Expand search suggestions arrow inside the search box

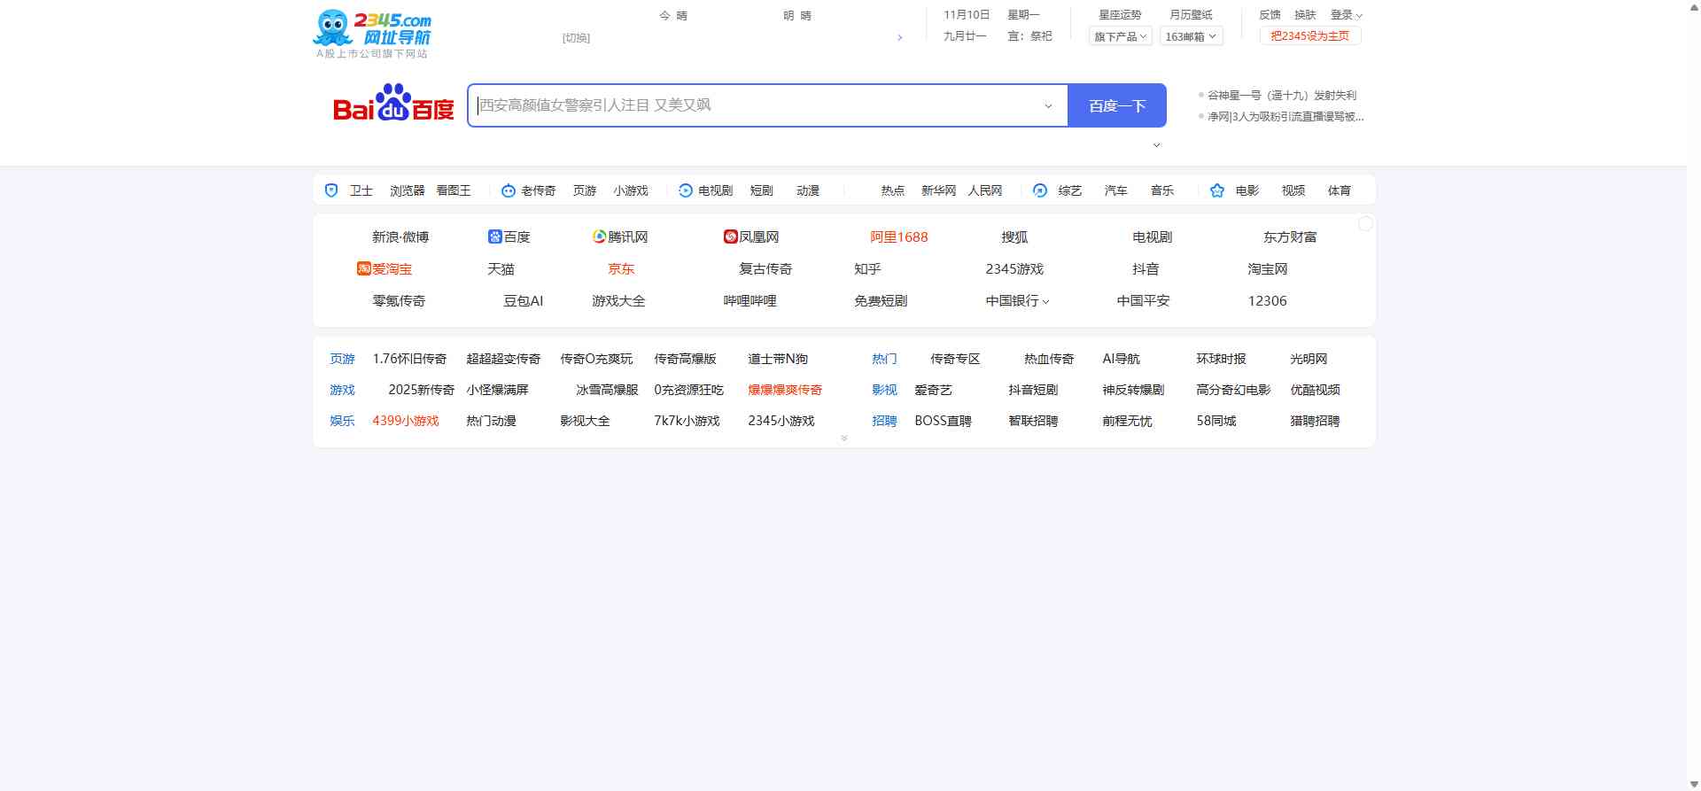1048,106
